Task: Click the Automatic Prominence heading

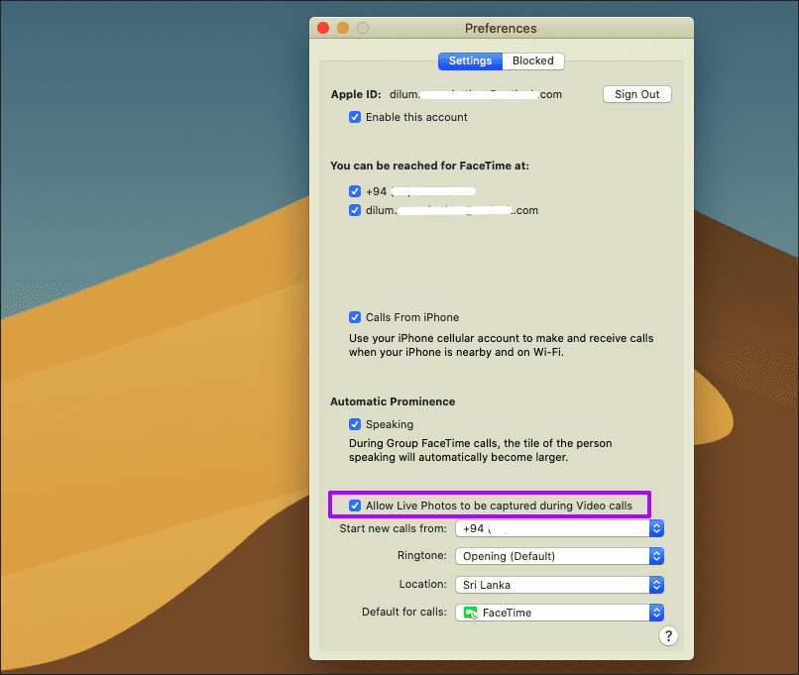Action: [x=393, y=401]
